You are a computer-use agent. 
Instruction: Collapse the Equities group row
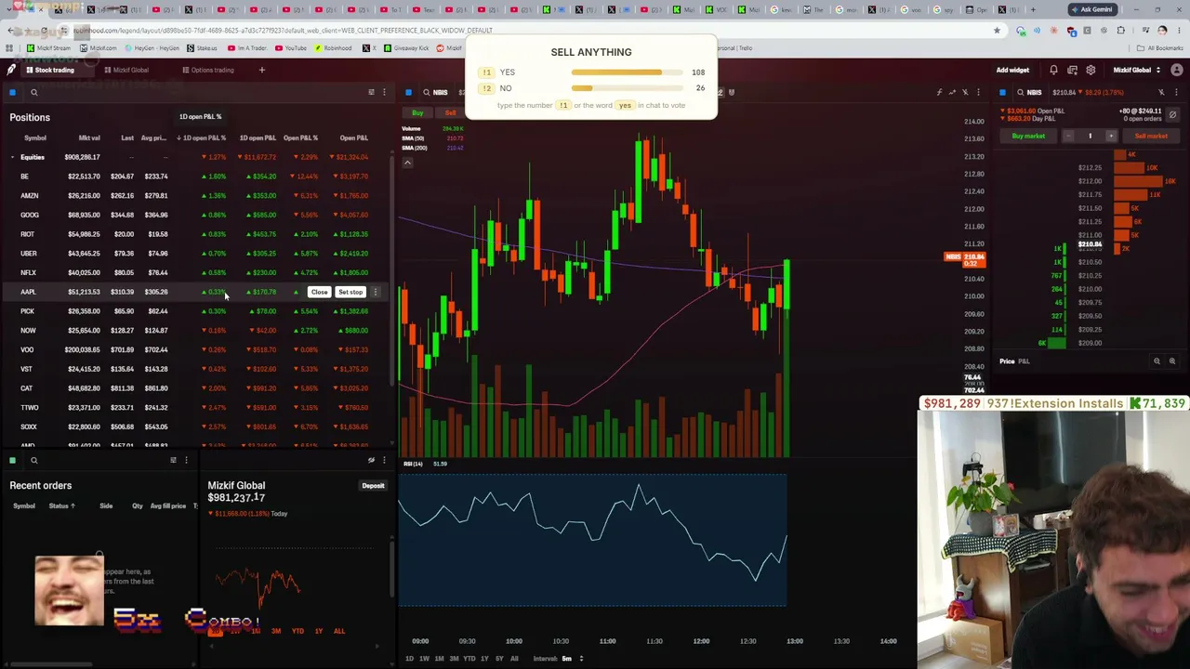click(x=12, y=157)
